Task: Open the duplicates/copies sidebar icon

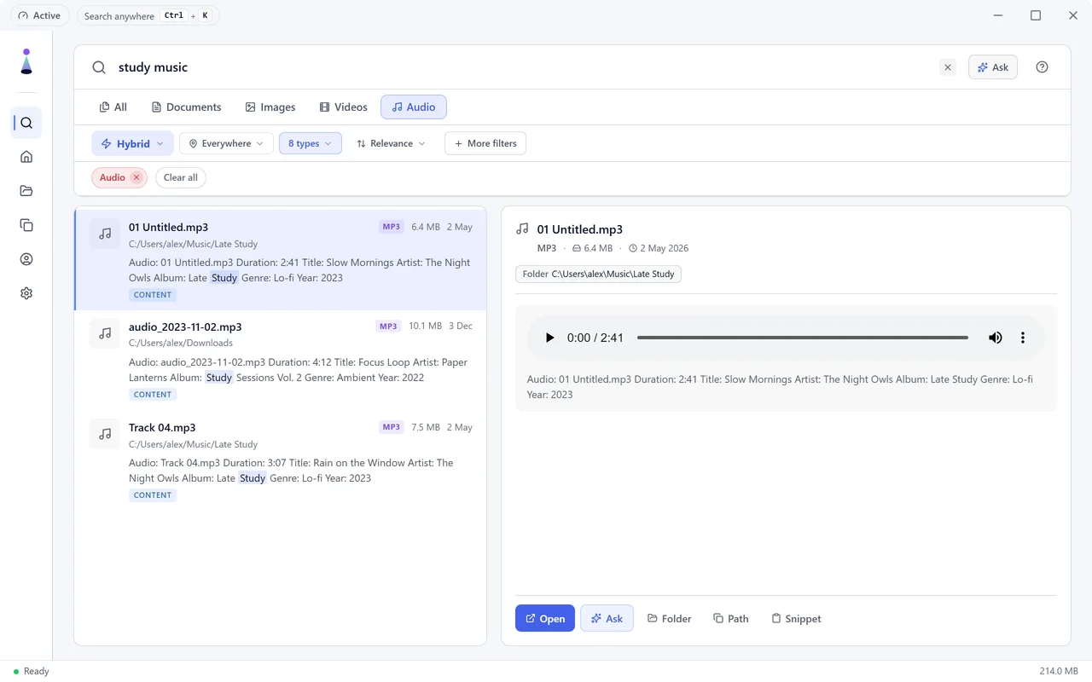Action: (x=26, y=225)
